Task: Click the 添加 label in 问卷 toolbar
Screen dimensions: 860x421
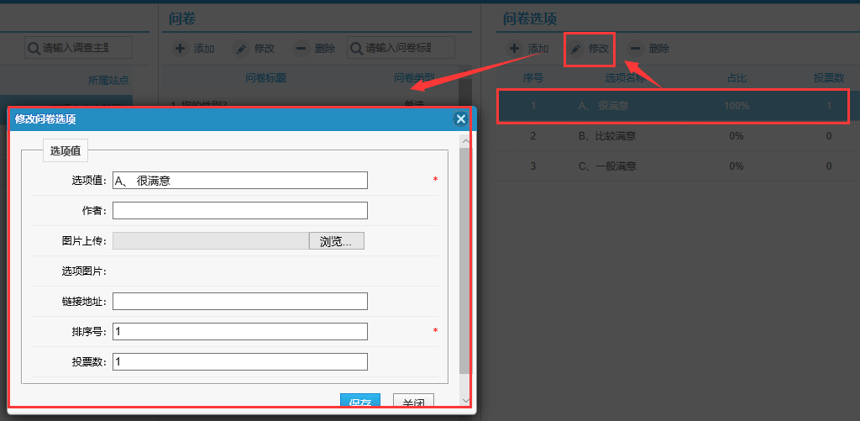Action: pyautogui.click(x=204, y=48)
